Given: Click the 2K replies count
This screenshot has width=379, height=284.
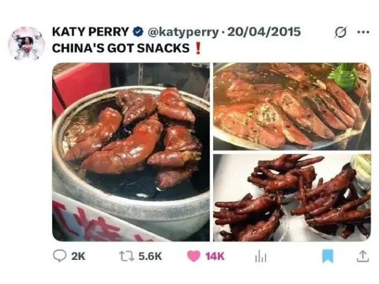Looking at the screenshot, I should click(x=78, y=256).
